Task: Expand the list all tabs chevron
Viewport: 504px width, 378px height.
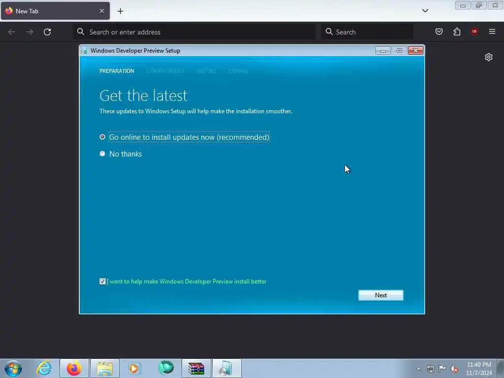Action: (425, 11)
